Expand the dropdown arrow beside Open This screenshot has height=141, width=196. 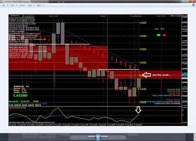43,5
